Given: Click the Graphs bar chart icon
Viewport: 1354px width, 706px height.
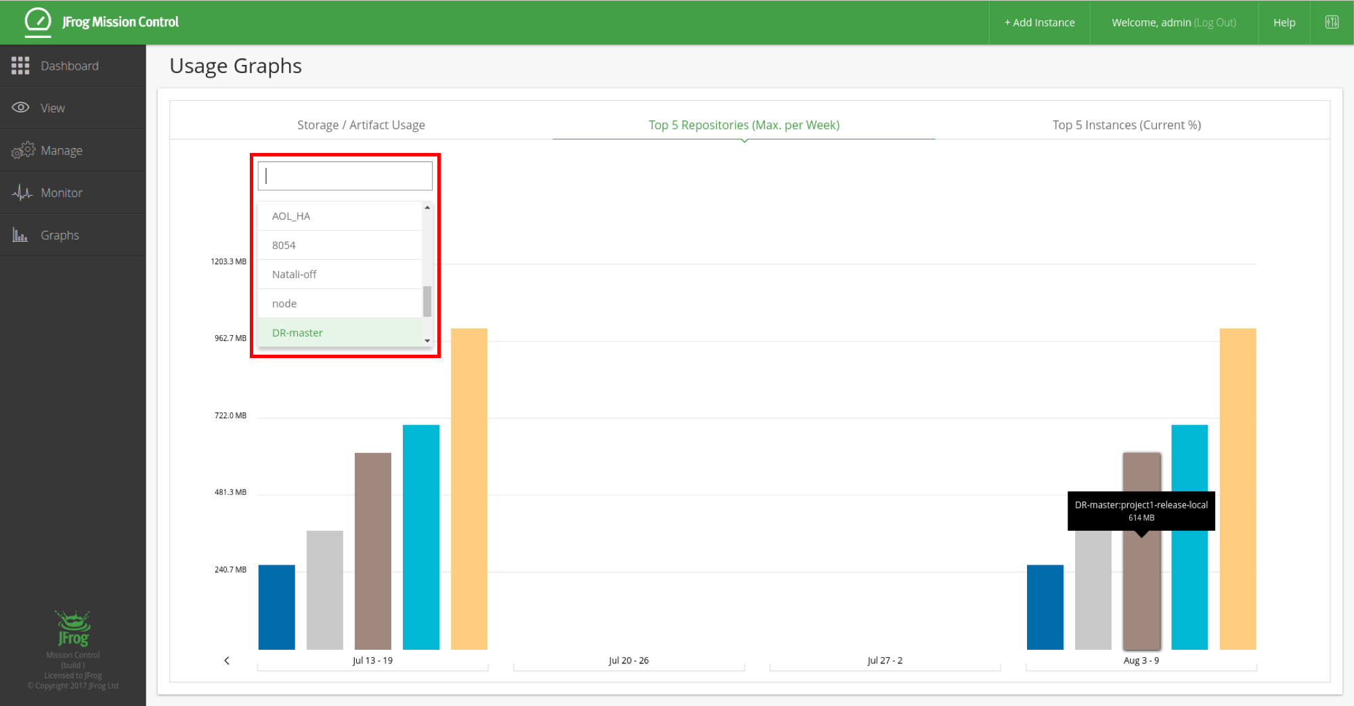Looking at the screenshot, I should [x=20, y=236].
